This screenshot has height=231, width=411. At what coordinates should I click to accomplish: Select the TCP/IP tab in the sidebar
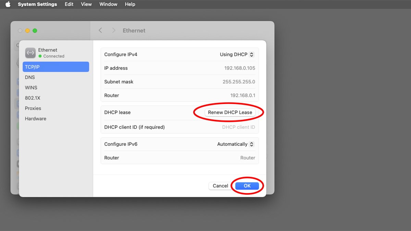point(56,67)
